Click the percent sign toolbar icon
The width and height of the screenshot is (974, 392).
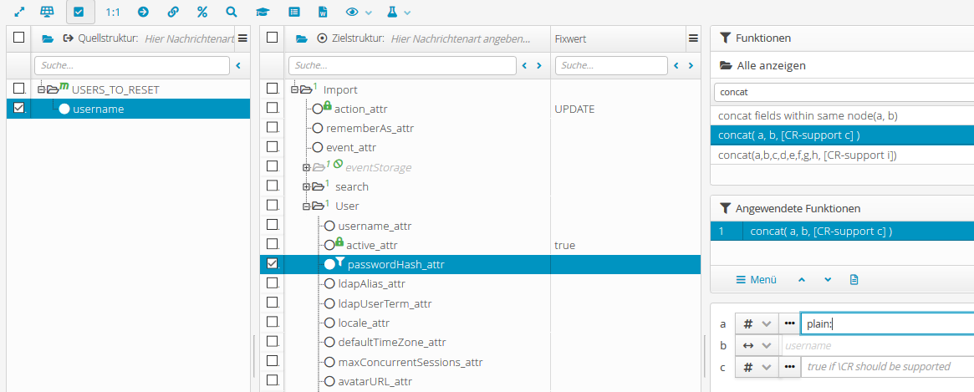(x=201, y=13)
